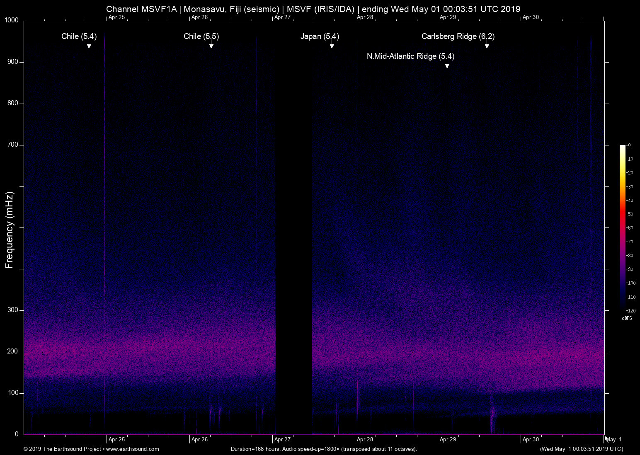Click the 1000 frequency tick label

click(x=11, y=20)
